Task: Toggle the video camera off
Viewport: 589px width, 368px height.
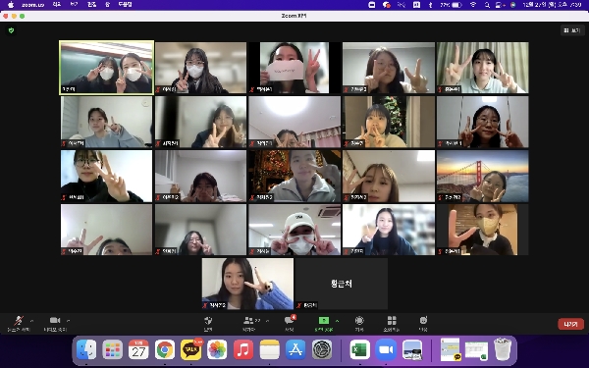Action: [55, 324]
